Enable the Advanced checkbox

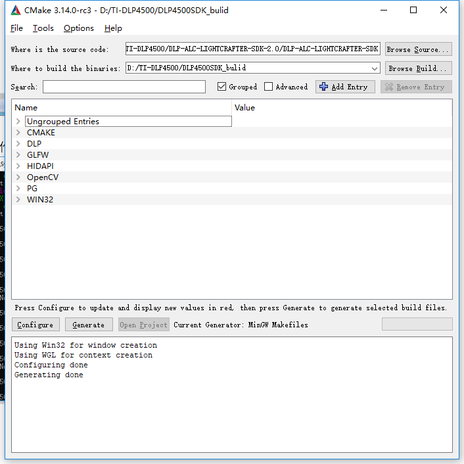268,87
